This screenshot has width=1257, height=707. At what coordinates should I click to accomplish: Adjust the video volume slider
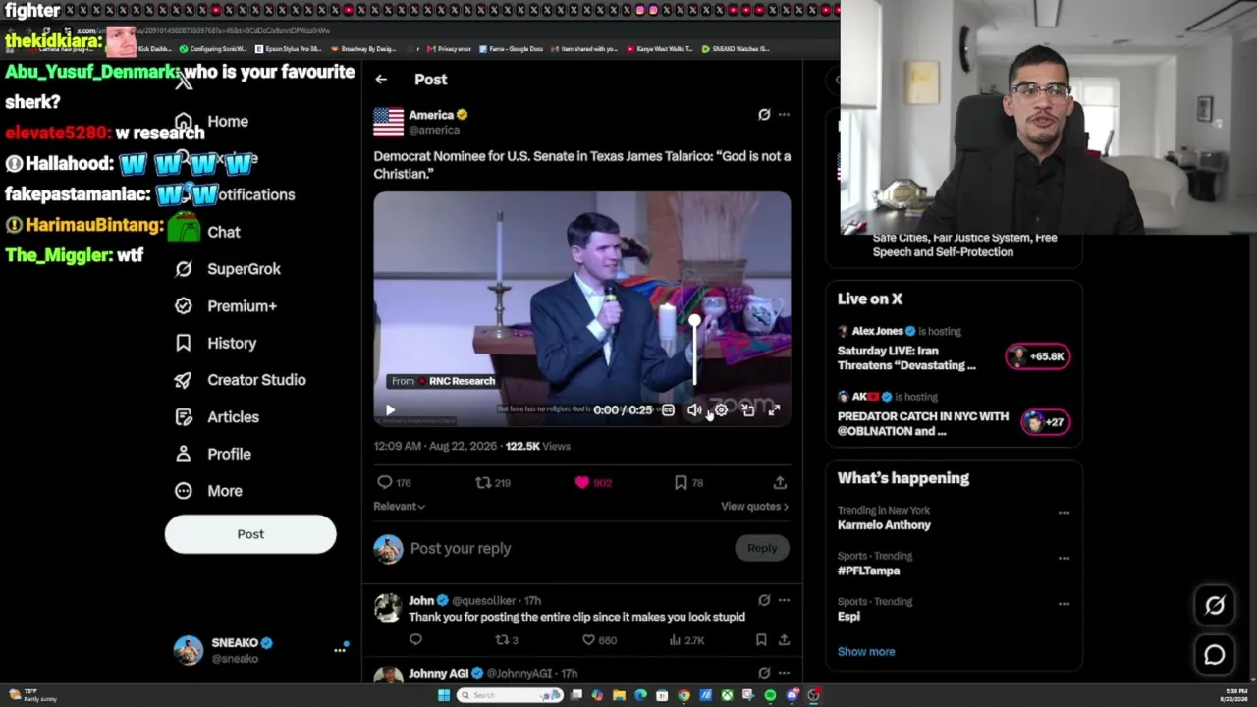coord(694,352)
